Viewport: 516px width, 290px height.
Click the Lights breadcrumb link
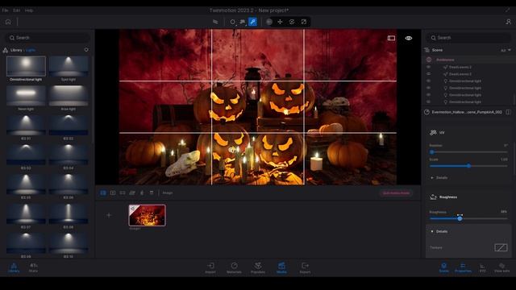(x=31, y=50)
